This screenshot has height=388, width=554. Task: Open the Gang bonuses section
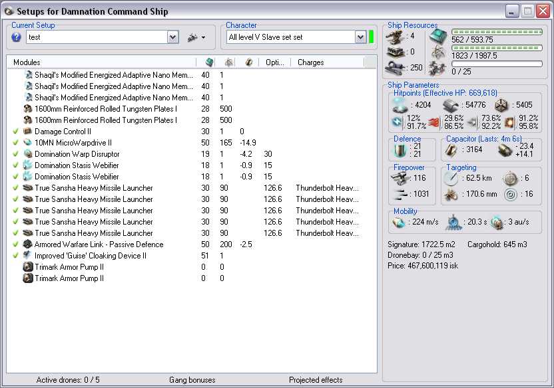point(192,380)
